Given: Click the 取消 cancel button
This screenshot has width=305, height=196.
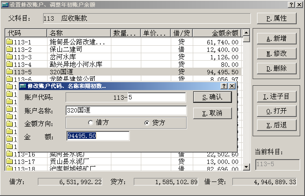Looking at the screenshot, I should point(212,113).
